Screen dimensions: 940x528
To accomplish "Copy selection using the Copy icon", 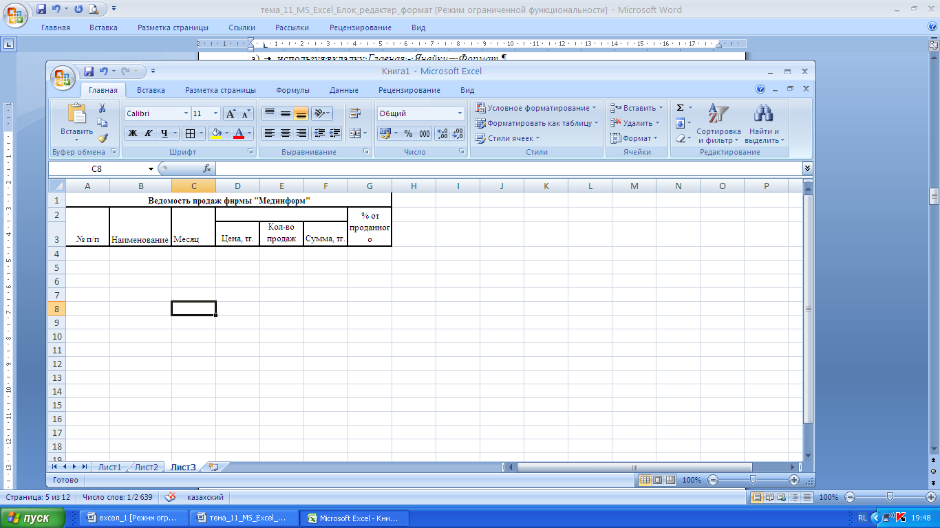I will 103,123.
